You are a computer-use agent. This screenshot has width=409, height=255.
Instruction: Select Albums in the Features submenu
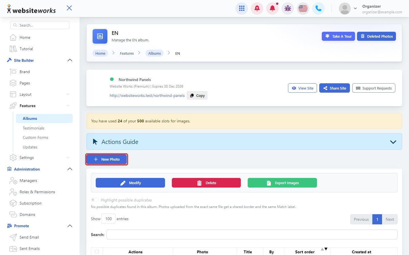44,118
